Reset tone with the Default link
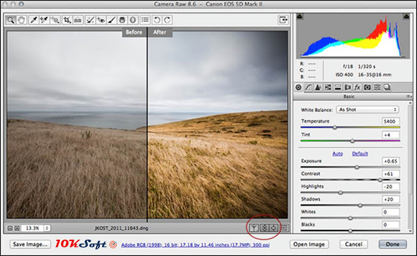The image size is (417, 256). pos(360,154)
